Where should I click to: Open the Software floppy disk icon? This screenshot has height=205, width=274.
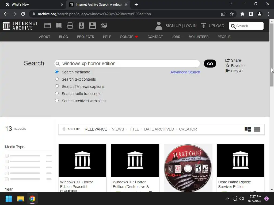tap(92, 26)
